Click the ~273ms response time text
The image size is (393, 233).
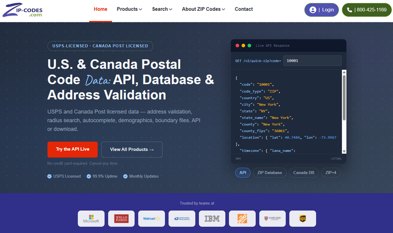pos(336,159)
